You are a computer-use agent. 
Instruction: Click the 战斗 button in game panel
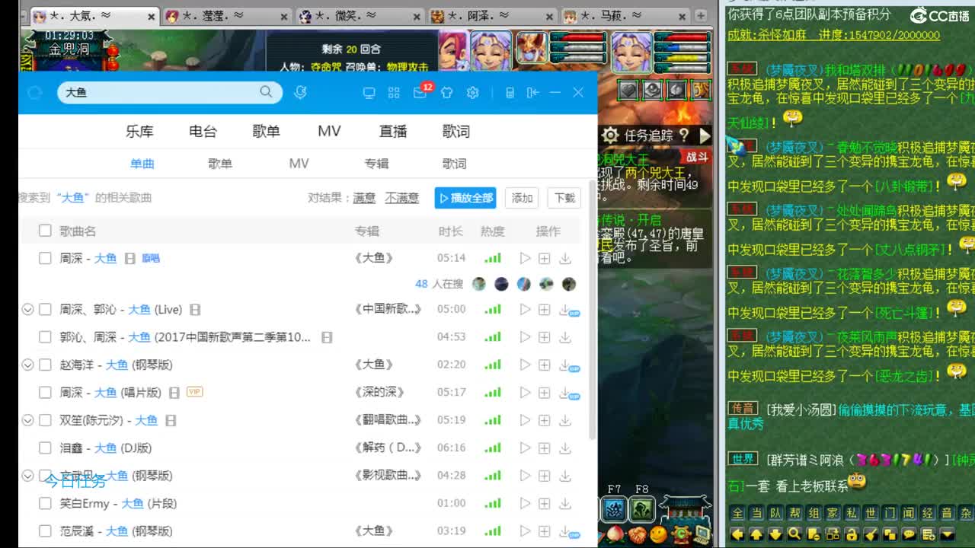tap(697, 157)
